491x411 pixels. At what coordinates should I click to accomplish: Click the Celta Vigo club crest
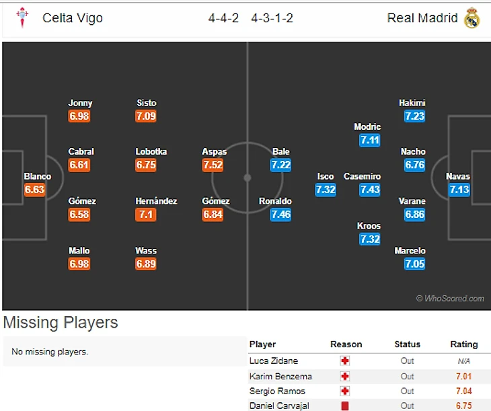click(23, 18)
